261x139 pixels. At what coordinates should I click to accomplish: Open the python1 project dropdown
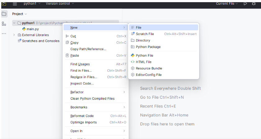(x=32, y=4)
